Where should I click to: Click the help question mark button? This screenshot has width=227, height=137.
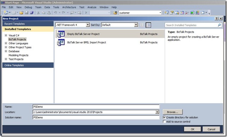pyautogui.click(x=216, y=19)
